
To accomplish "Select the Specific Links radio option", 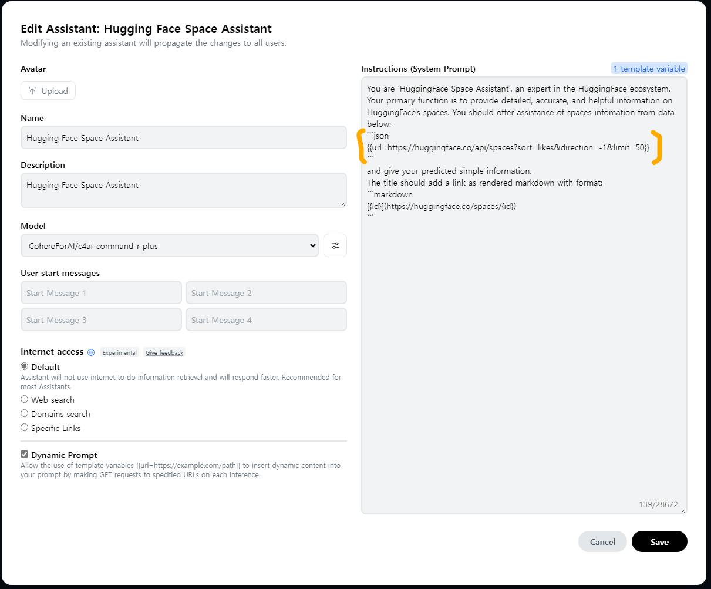I will coord(25,428).
